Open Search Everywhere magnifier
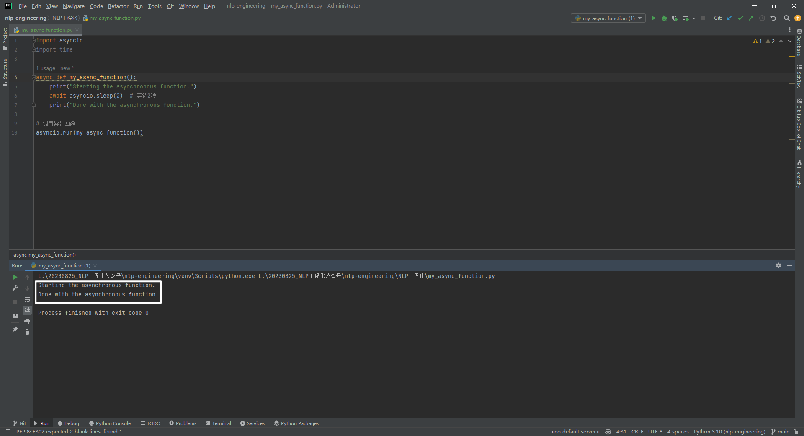Viewport: 804px width, 436px height. (787, 18)
